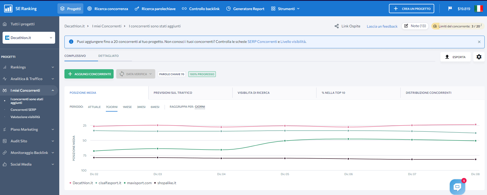Screen dimensions: 487x195
Task: Toggle Decathlon.it series in chart legend
Action: click(x=81, y=183)
